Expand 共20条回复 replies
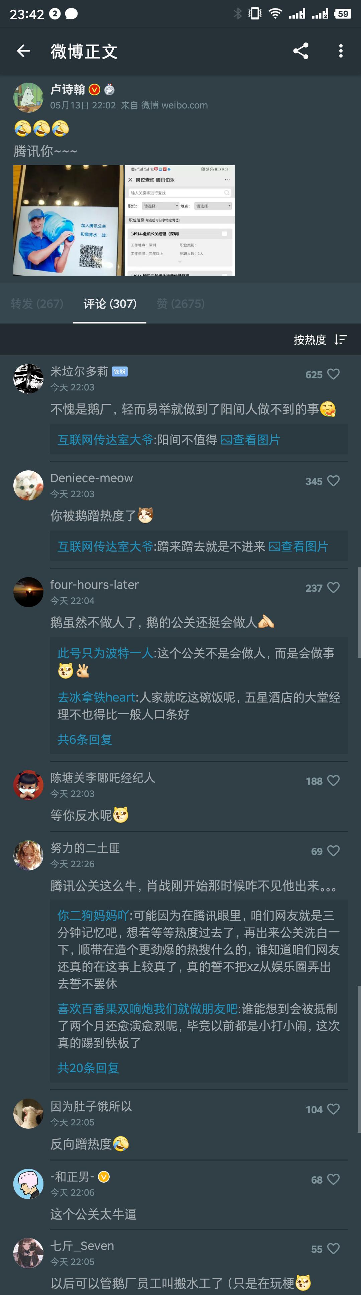The image size is (361, 1295). 88,1068
